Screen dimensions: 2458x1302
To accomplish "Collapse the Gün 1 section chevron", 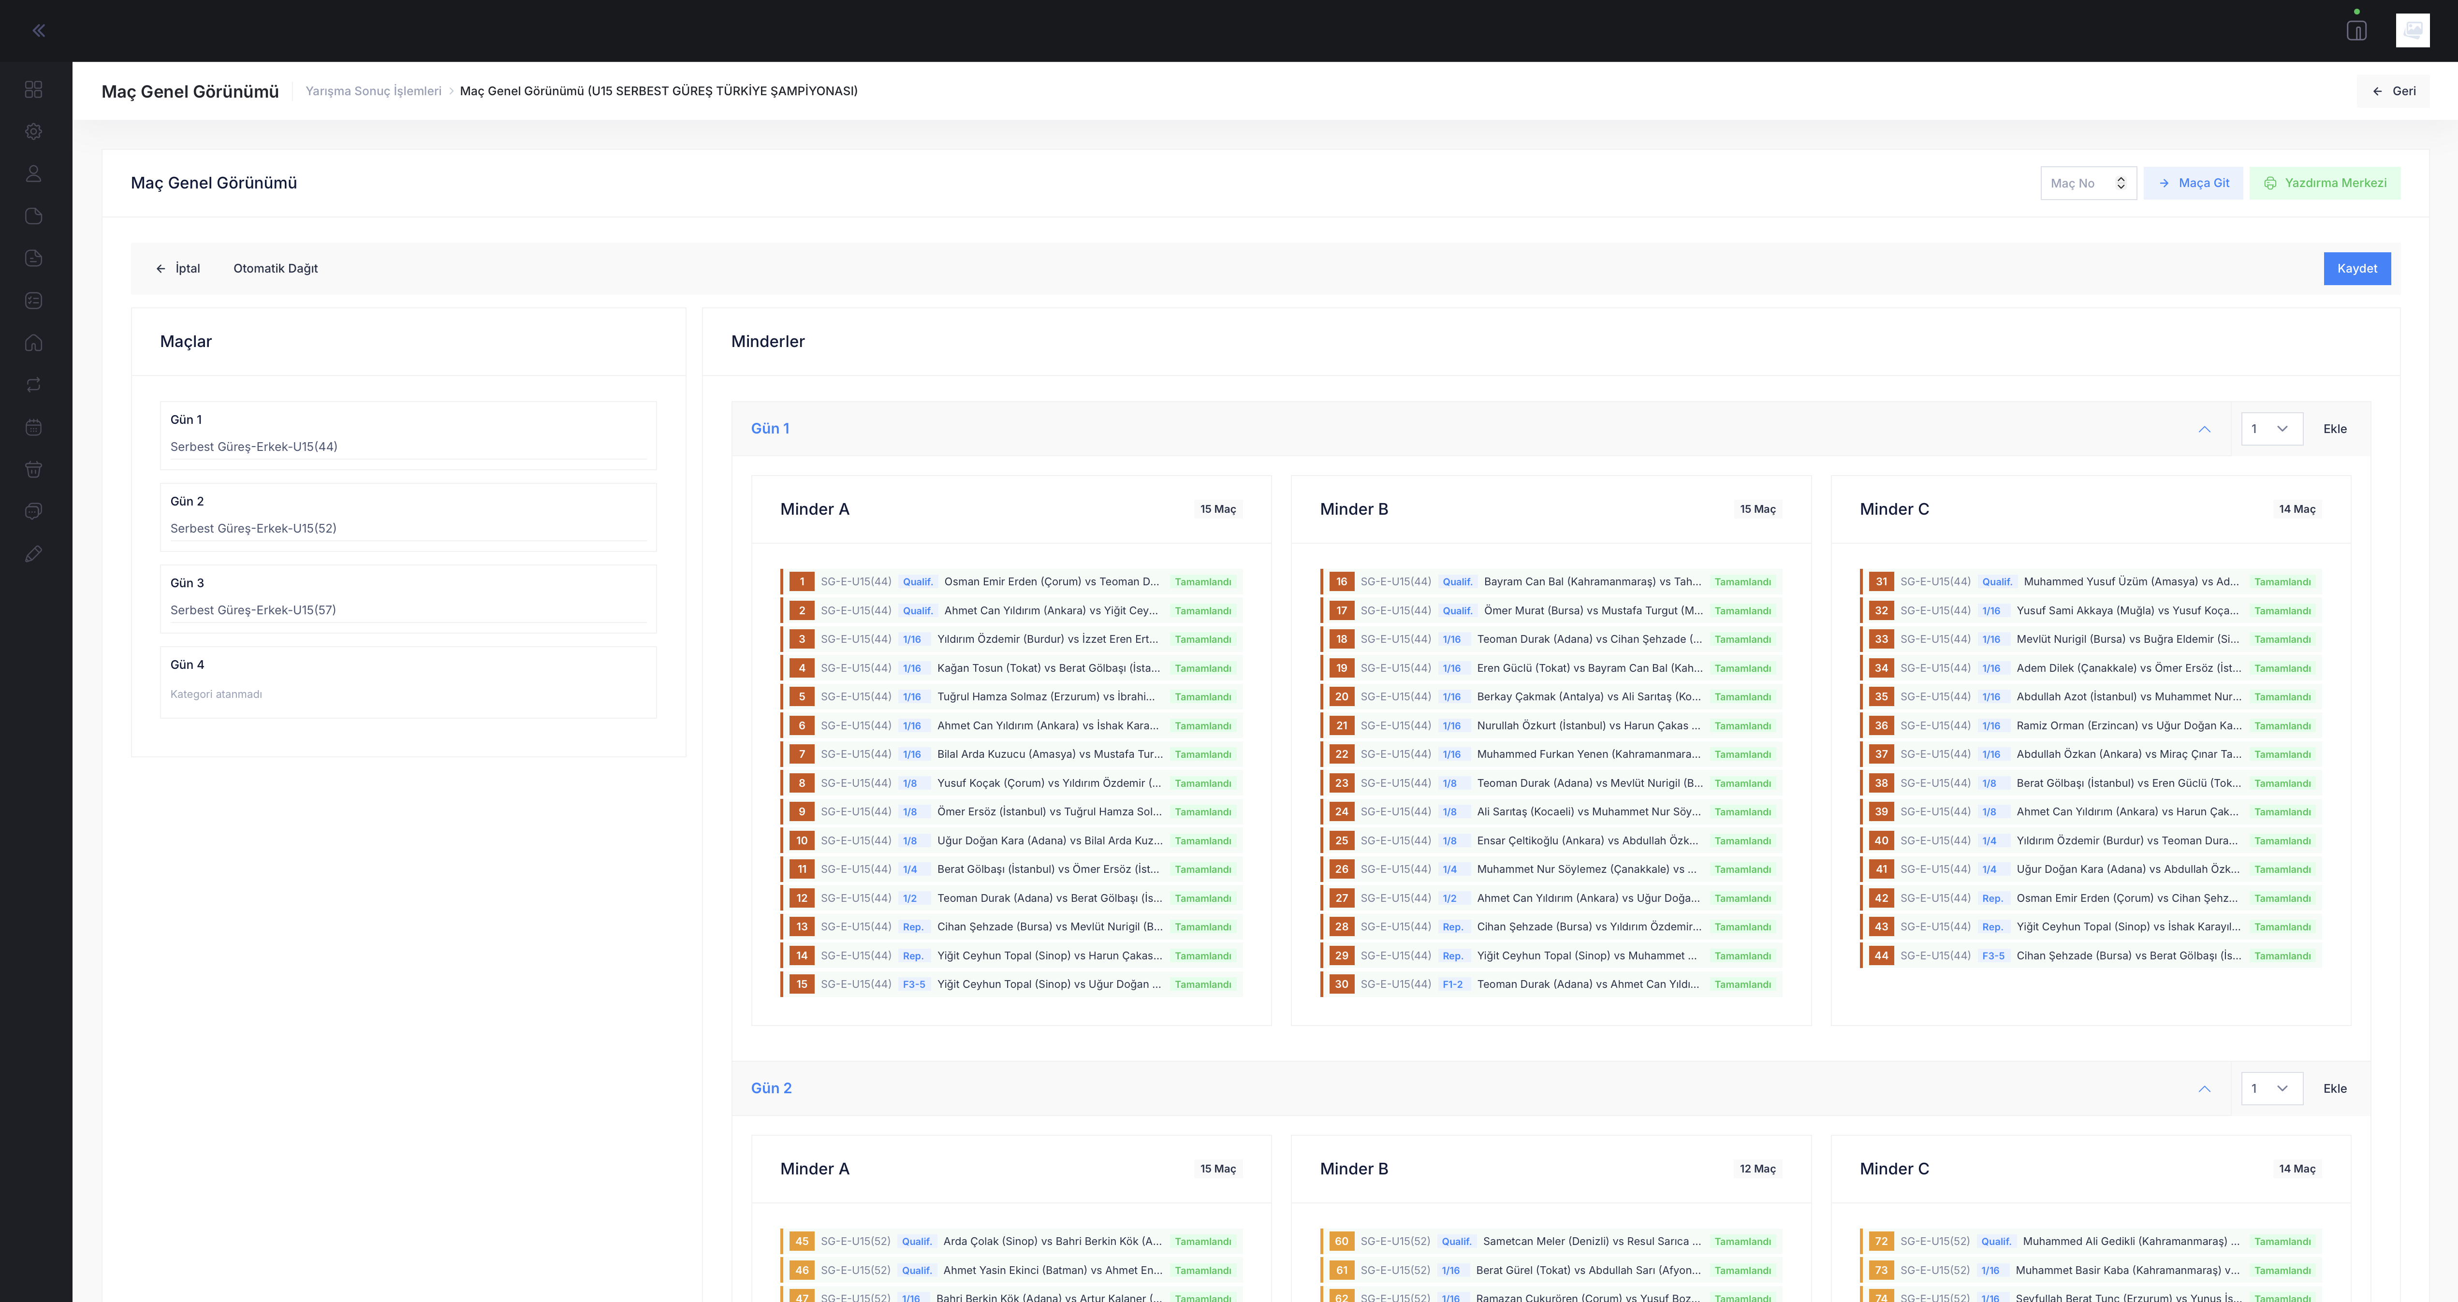I will click(2204, 429).
